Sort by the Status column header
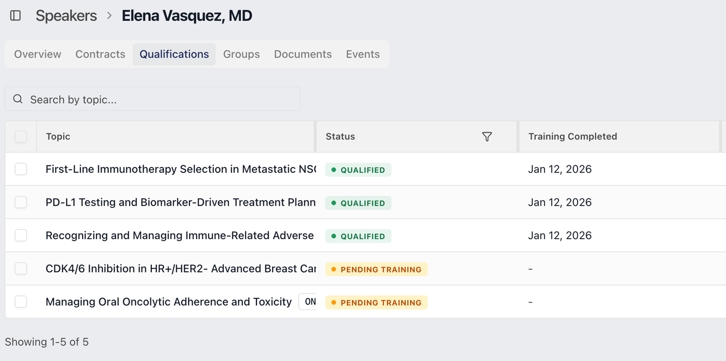 click(340, 136)
